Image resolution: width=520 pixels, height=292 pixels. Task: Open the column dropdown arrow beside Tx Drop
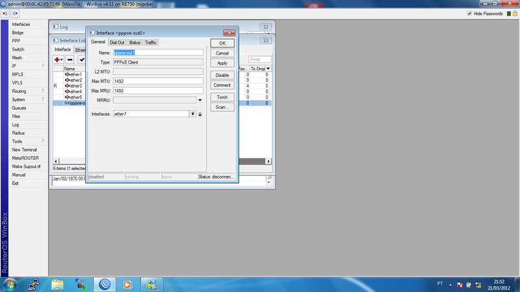pyautogui.click(x=268, y=69)
